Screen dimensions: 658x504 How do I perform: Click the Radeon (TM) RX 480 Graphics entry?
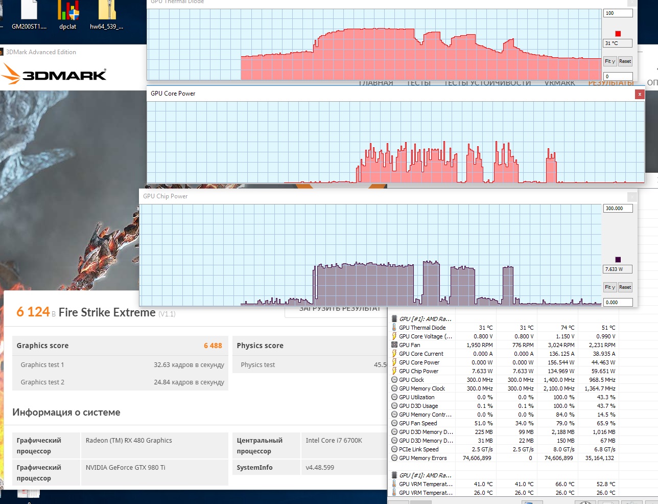pos(129,441)
